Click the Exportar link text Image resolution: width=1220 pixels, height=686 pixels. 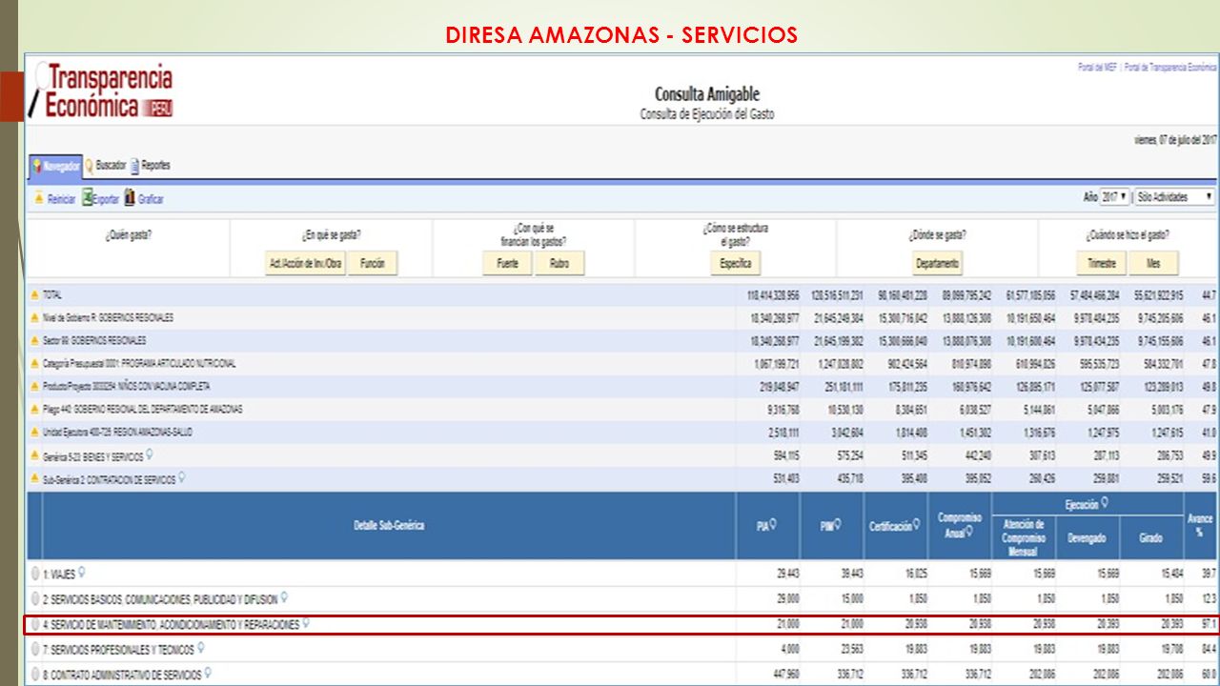[x=107, y=199]
